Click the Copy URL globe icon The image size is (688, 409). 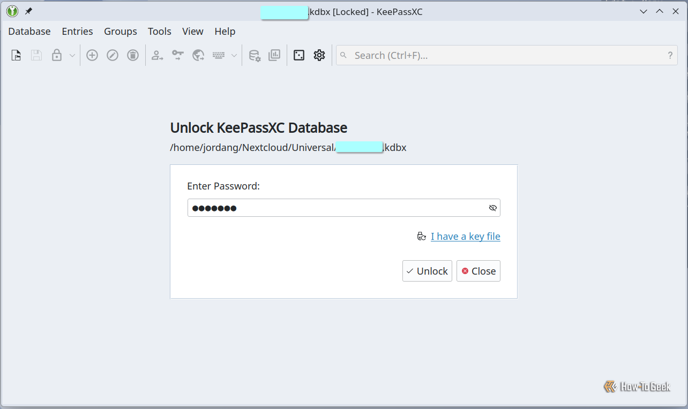point(198,55)
